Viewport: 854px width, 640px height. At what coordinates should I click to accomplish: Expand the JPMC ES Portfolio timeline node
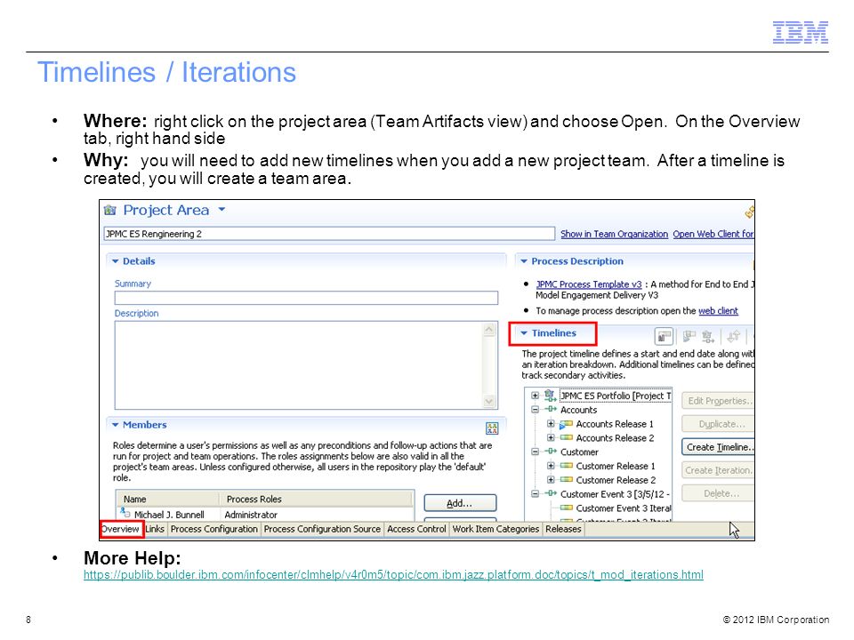(535, 396)
